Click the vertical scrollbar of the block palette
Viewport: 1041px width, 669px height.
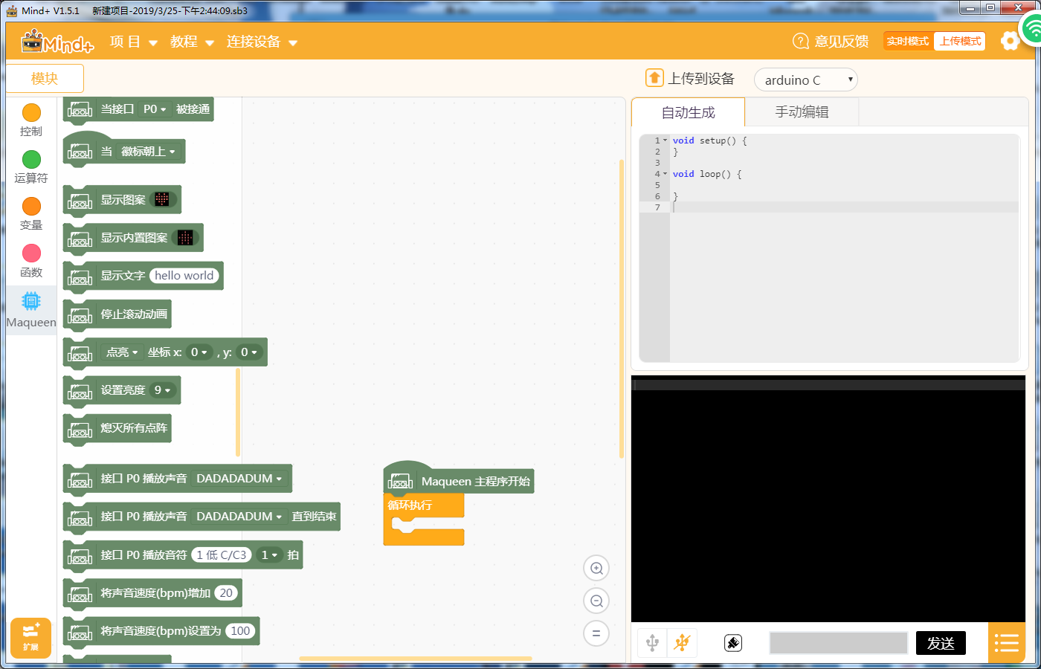(x=238, y=412)
